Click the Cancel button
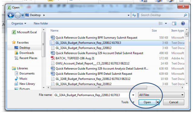Image resolution: width=193 pixels, height=113 pixels. (174, 102)
